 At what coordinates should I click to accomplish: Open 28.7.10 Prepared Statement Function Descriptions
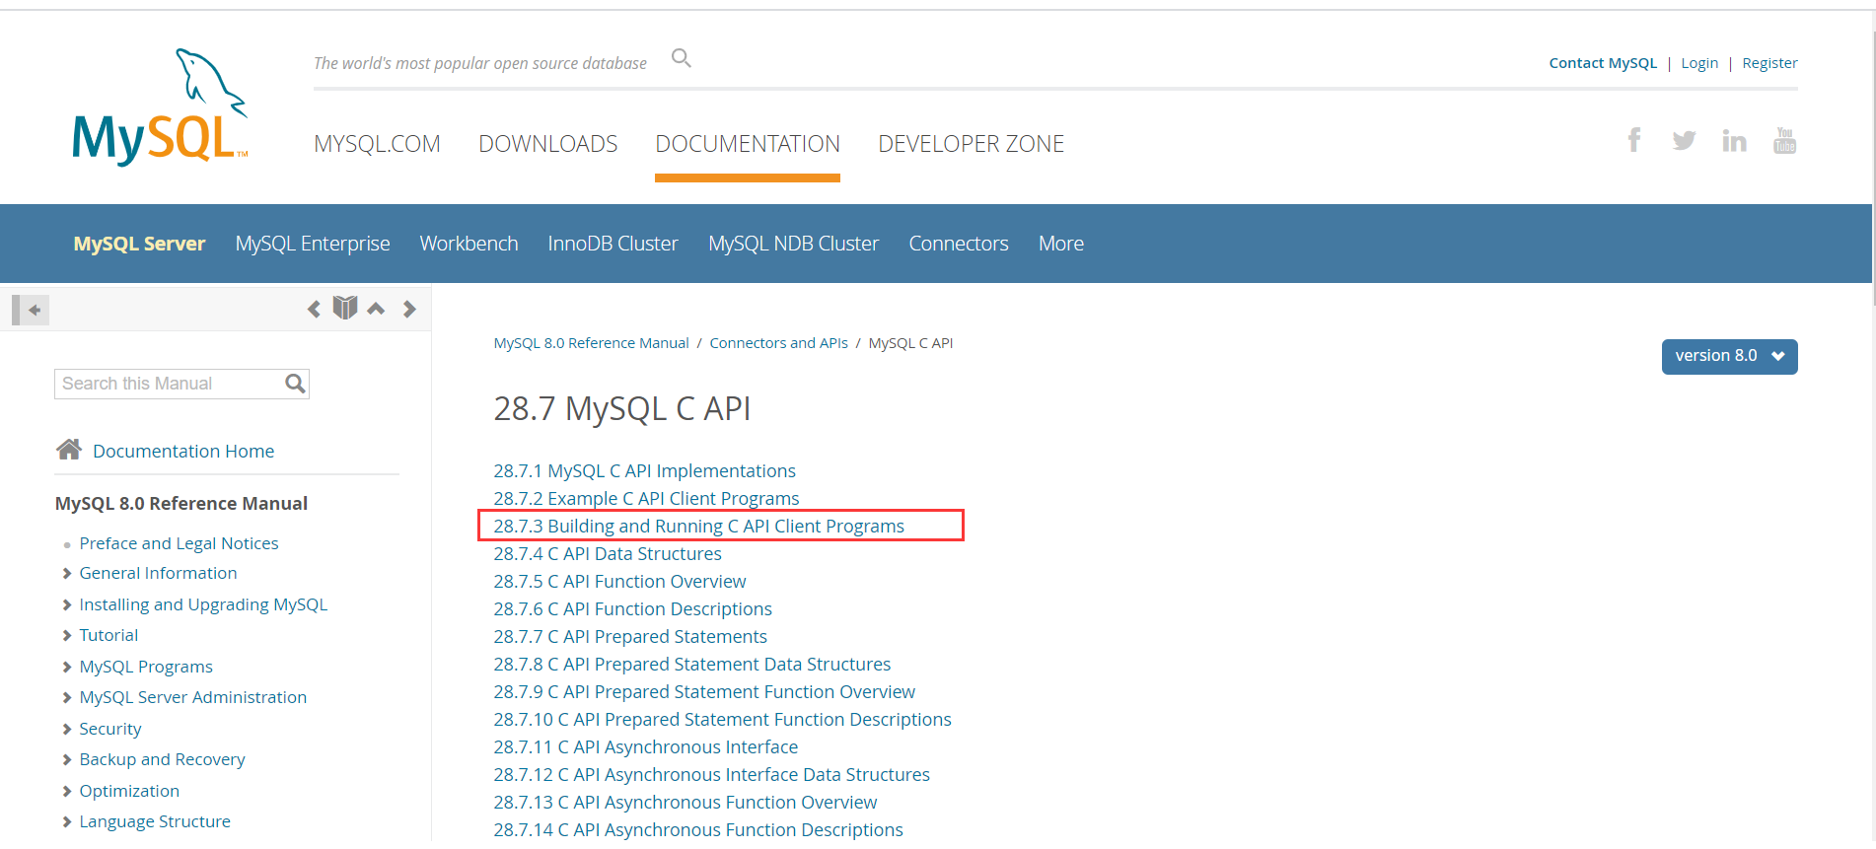point(722,720)
